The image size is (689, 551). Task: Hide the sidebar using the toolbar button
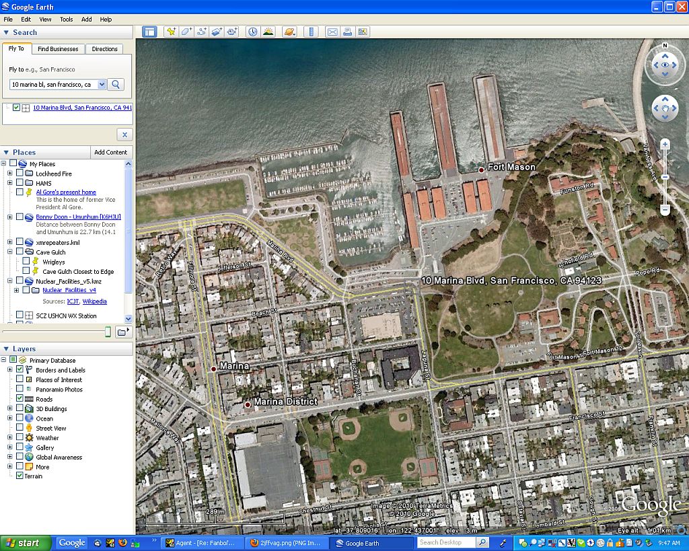[149, 32]
